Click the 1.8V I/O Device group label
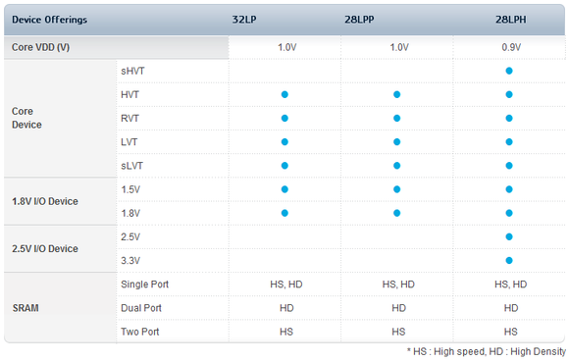 click(45, 201)
